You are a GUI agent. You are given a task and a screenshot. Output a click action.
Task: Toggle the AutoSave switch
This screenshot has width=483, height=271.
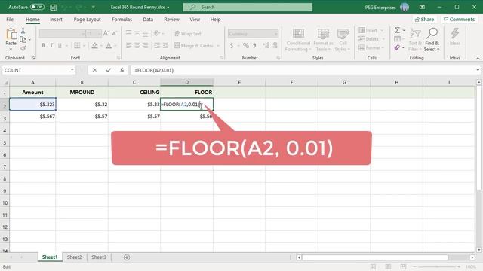pos(37,7)
